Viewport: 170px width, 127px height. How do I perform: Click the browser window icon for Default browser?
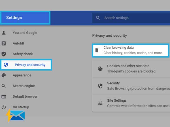(4, 97)
